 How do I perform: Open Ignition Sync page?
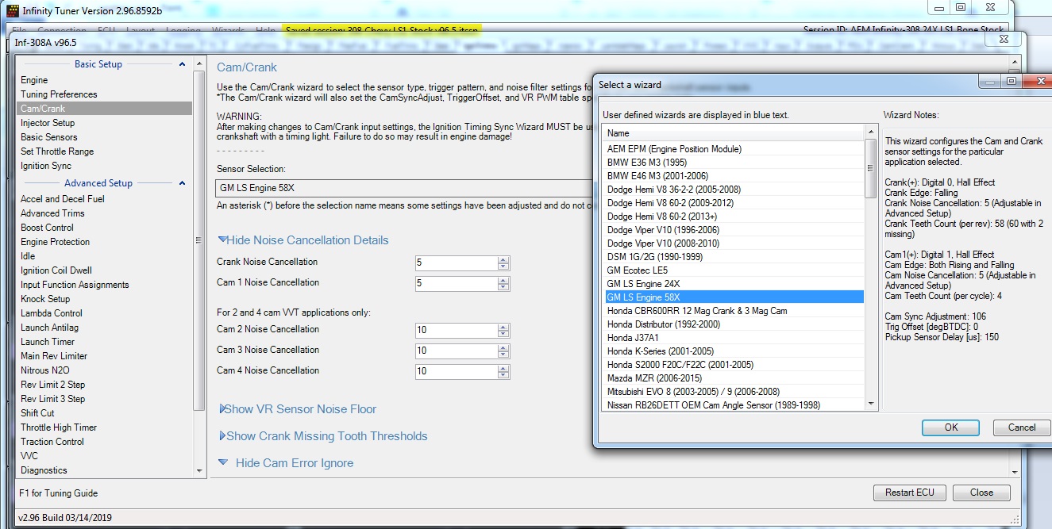[x=46, y=166]
